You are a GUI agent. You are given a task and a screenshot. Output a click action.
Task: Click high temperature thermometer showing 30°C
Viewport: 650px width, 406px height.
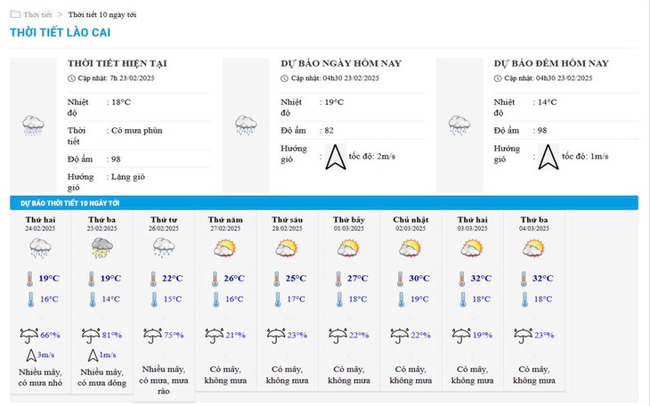pyautogui.click(x=400, y=279)
